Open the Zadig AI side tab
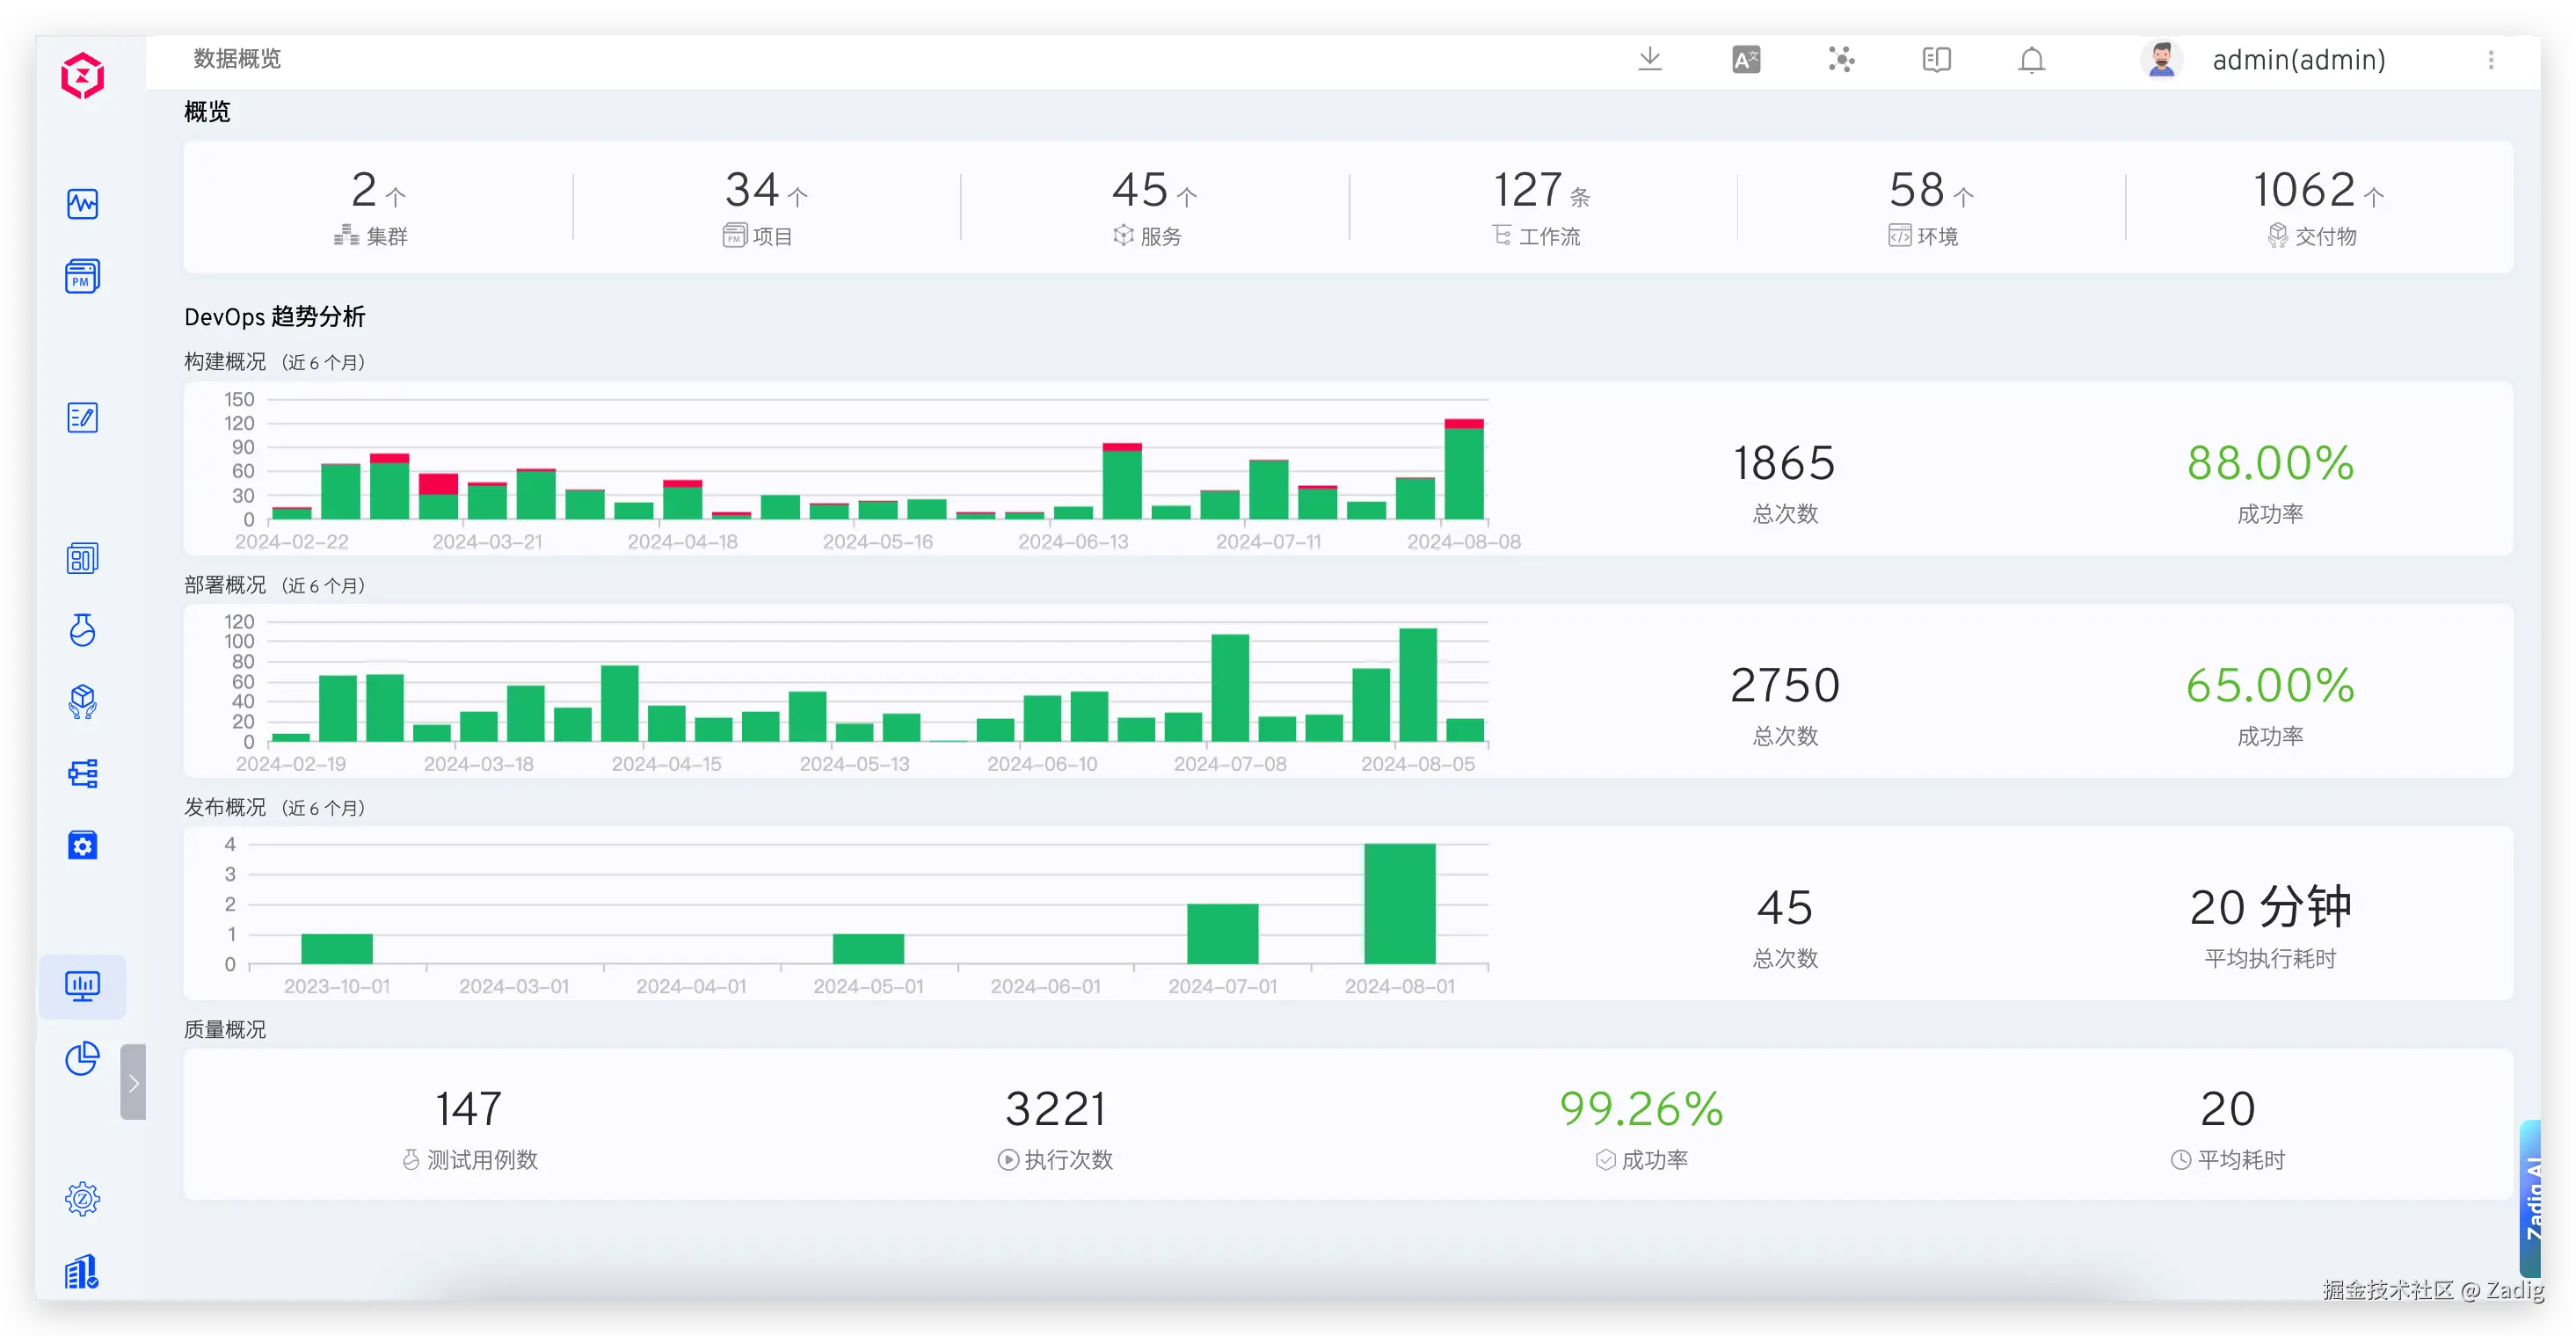Image resolution: width=2576 pixels, height=1336 pixels. 2533,1198
